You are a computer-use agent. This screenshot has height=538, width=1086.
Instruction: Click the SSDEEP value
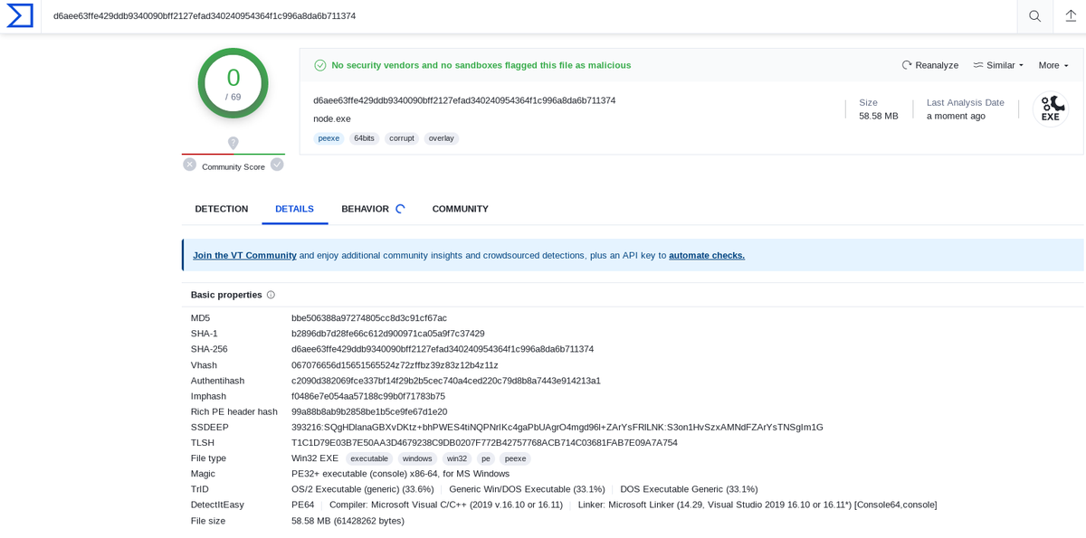pyautogui.click(x=557, y=427)
